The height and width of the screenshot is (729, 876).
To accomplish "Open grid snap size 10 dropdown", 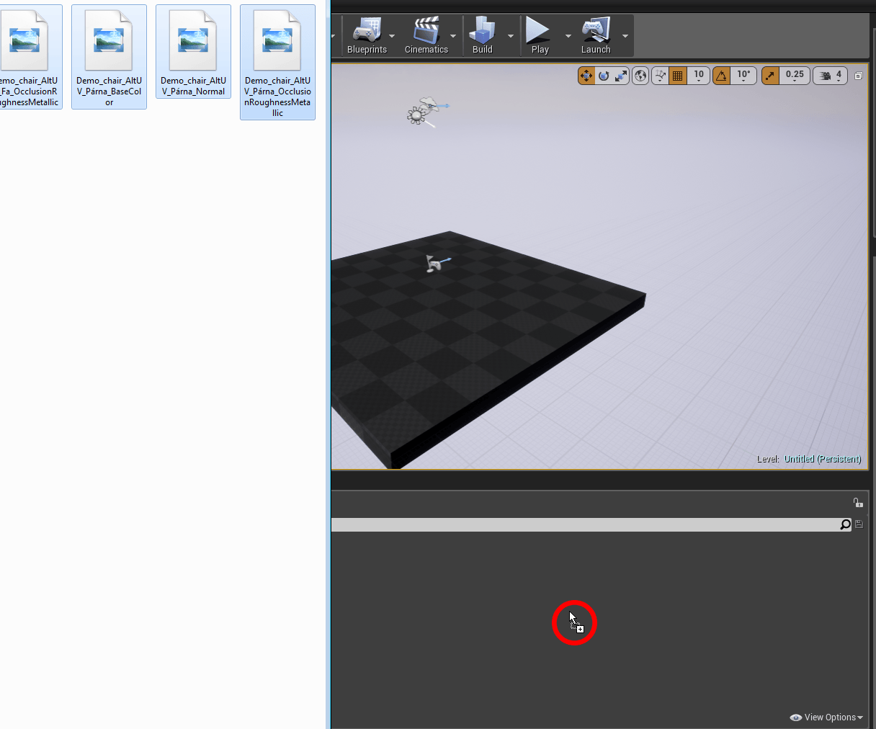I will 699,76.
